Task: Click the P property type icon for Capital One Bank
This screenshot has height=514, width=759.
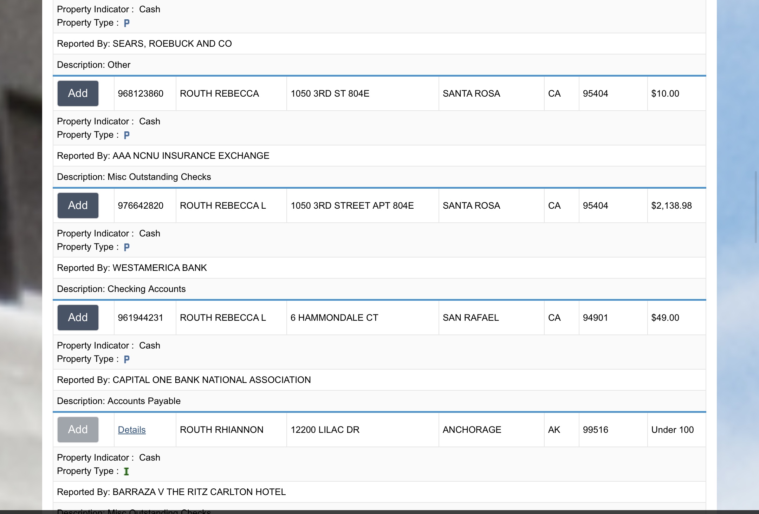Action: 127,359
